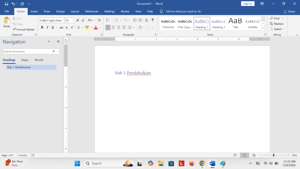Toggle underline formatting
The image size is (300, 169).
click(53, 28)
